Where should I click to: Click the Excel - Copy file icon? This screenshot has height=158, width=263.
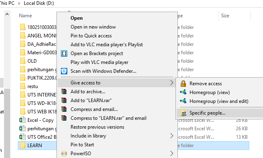coord(23,120)
